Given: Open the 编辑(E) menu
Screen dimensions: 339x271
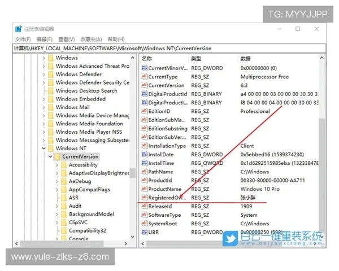Looking at the screenshot, I should [44, 39].
